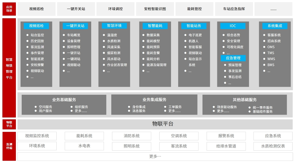Select the blue 智能站务 module header
The height and width of the screenshot is (163, 295).
[x=194, y=26]
